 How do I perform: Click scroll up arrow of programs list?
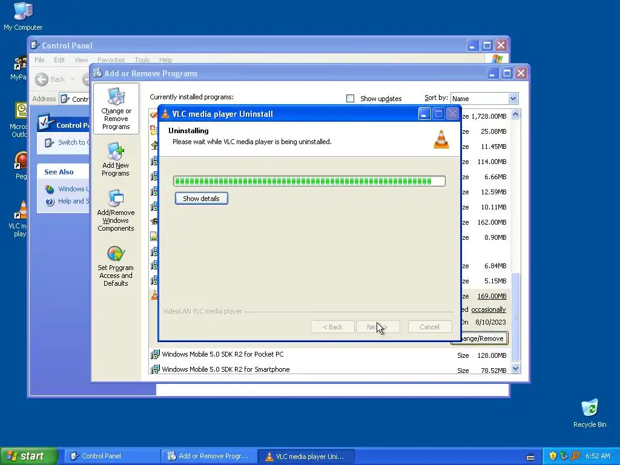515,114
